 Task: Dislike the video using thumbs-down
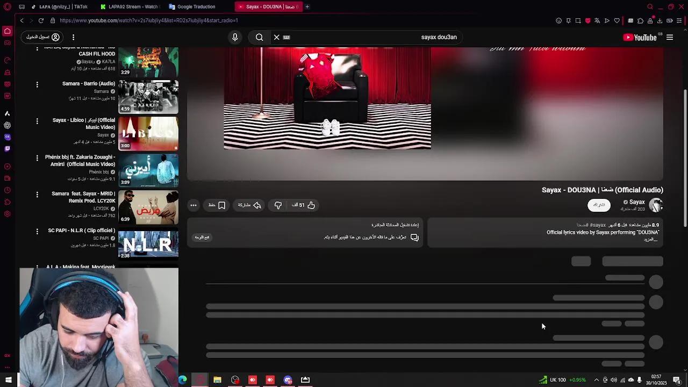278,205
